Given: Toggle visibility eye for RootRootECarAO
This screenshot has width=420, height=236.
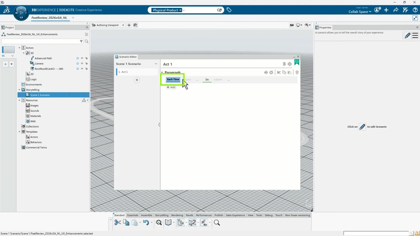Looking at the screenshot, I should coord(82,69).
